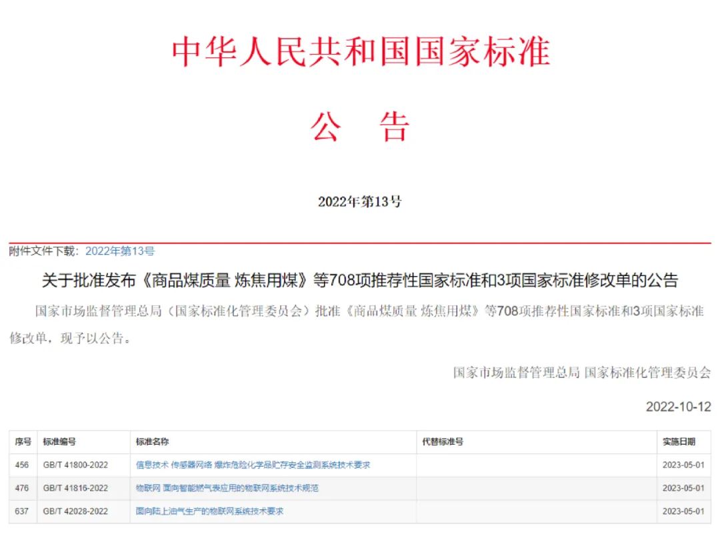Click the red 中华人民共和国国家标准 heading
Image resolution: width=720 pixels, height=538 pixels.
tap(361, 51)
